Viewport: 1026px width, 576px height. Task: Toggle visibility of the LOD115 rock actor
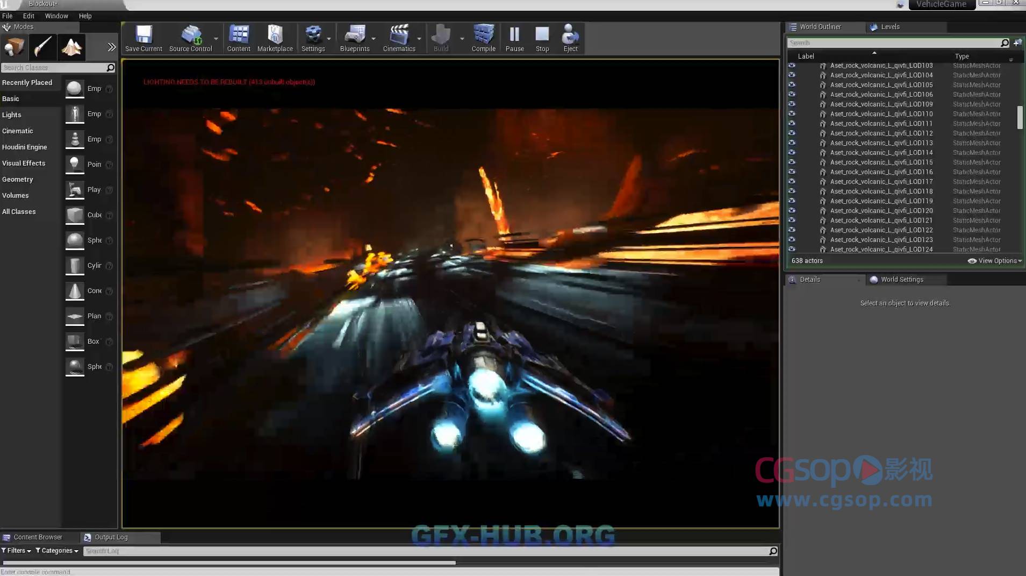coord(792,162)
